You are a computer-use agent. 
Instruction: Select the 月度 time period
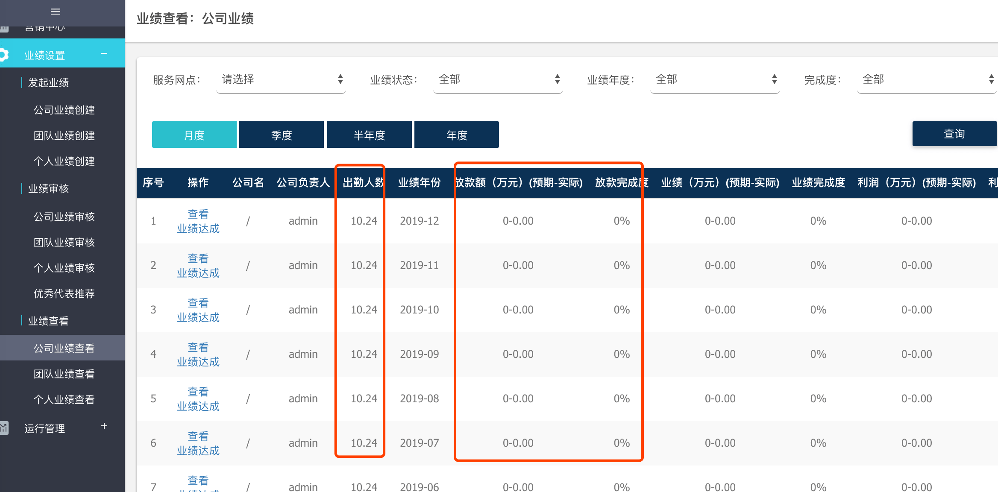[194, 135]
